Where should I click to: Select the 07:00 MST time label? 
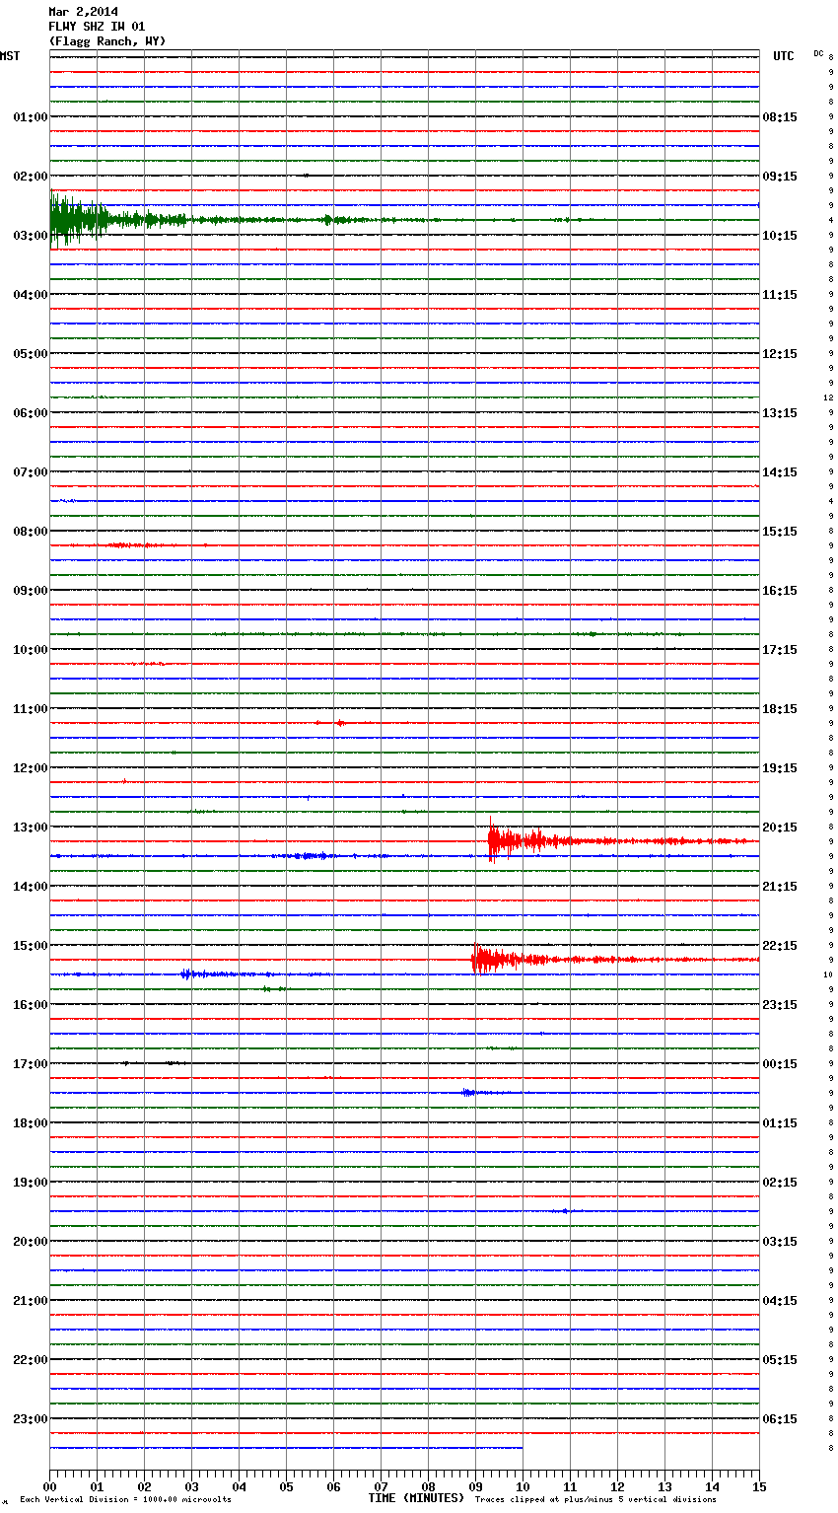tap(31, 472)
